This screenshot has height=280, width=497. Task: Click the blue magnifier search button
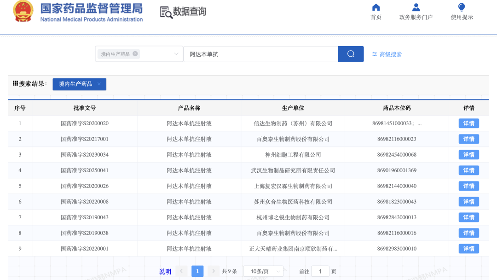tap(351, 54)
